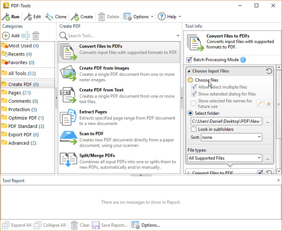Add a new category
Screen dimensions: 282x231
(x=11, y=36)
